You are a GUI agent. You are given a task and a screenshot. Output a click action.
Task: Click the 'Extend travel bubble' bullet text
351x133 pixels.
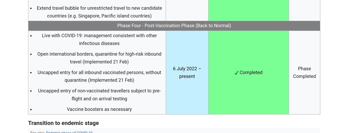(x=99, y=12)
